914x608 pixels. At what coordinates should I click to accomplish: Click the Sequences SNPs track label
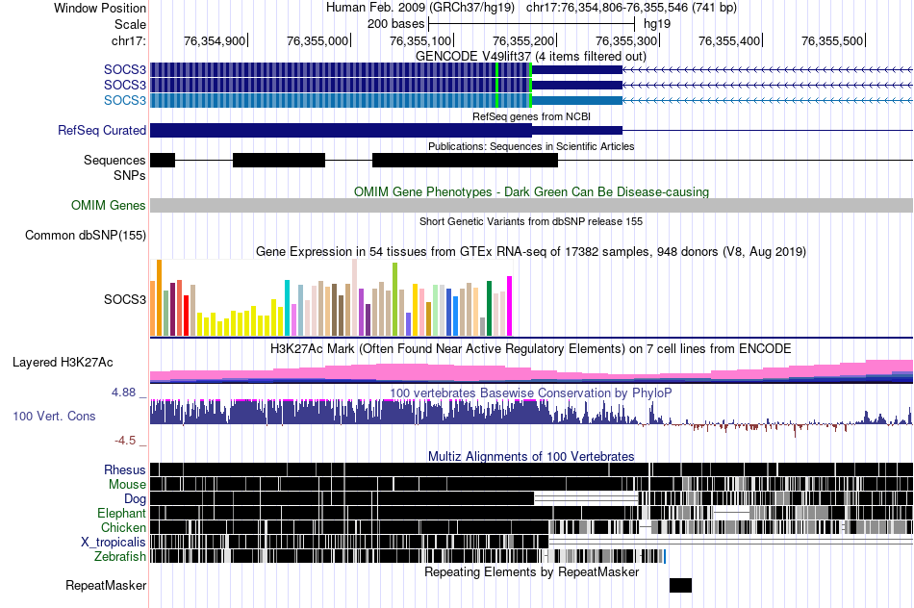114,168
